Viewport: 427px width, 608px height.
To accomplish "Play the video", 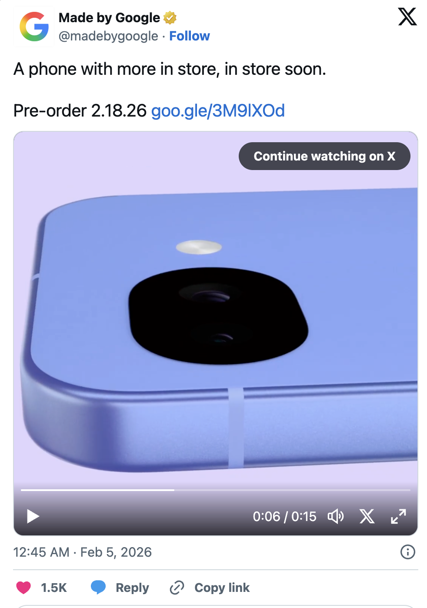I will (33, 516).
